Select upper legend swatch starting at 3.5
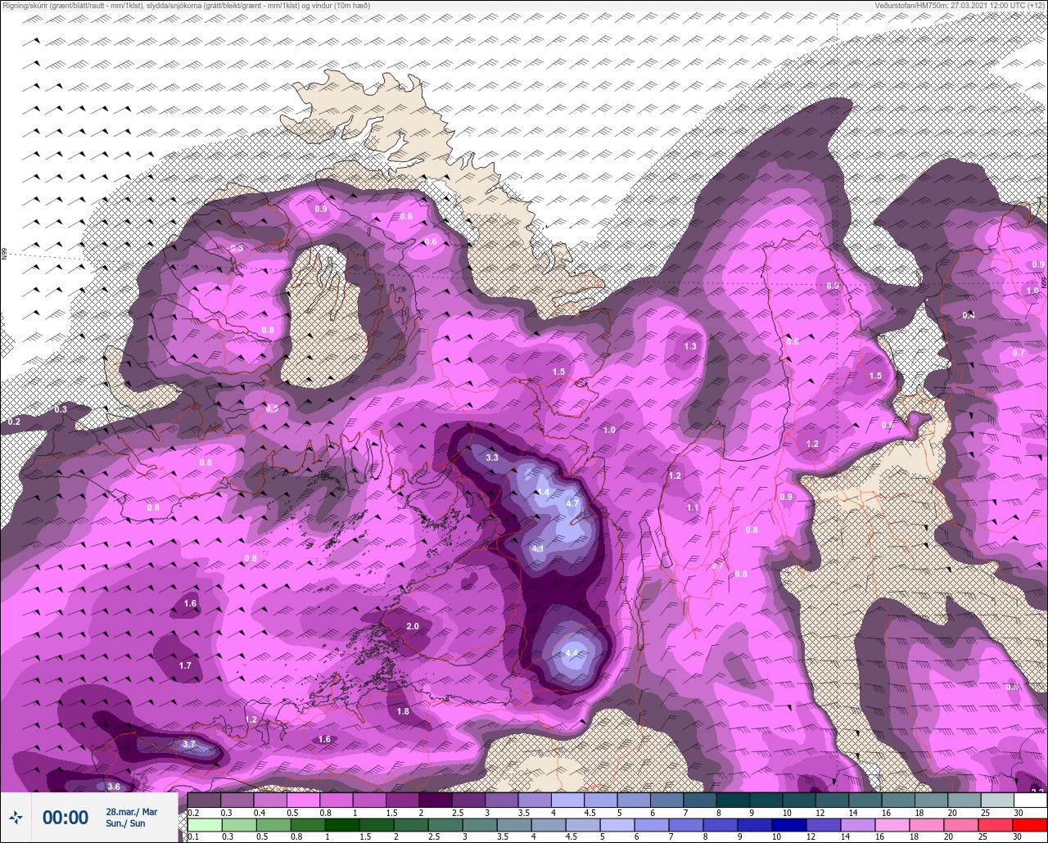Image resolution: width=1048 pixels, height=843 pixels. click(x=535, y=800)
